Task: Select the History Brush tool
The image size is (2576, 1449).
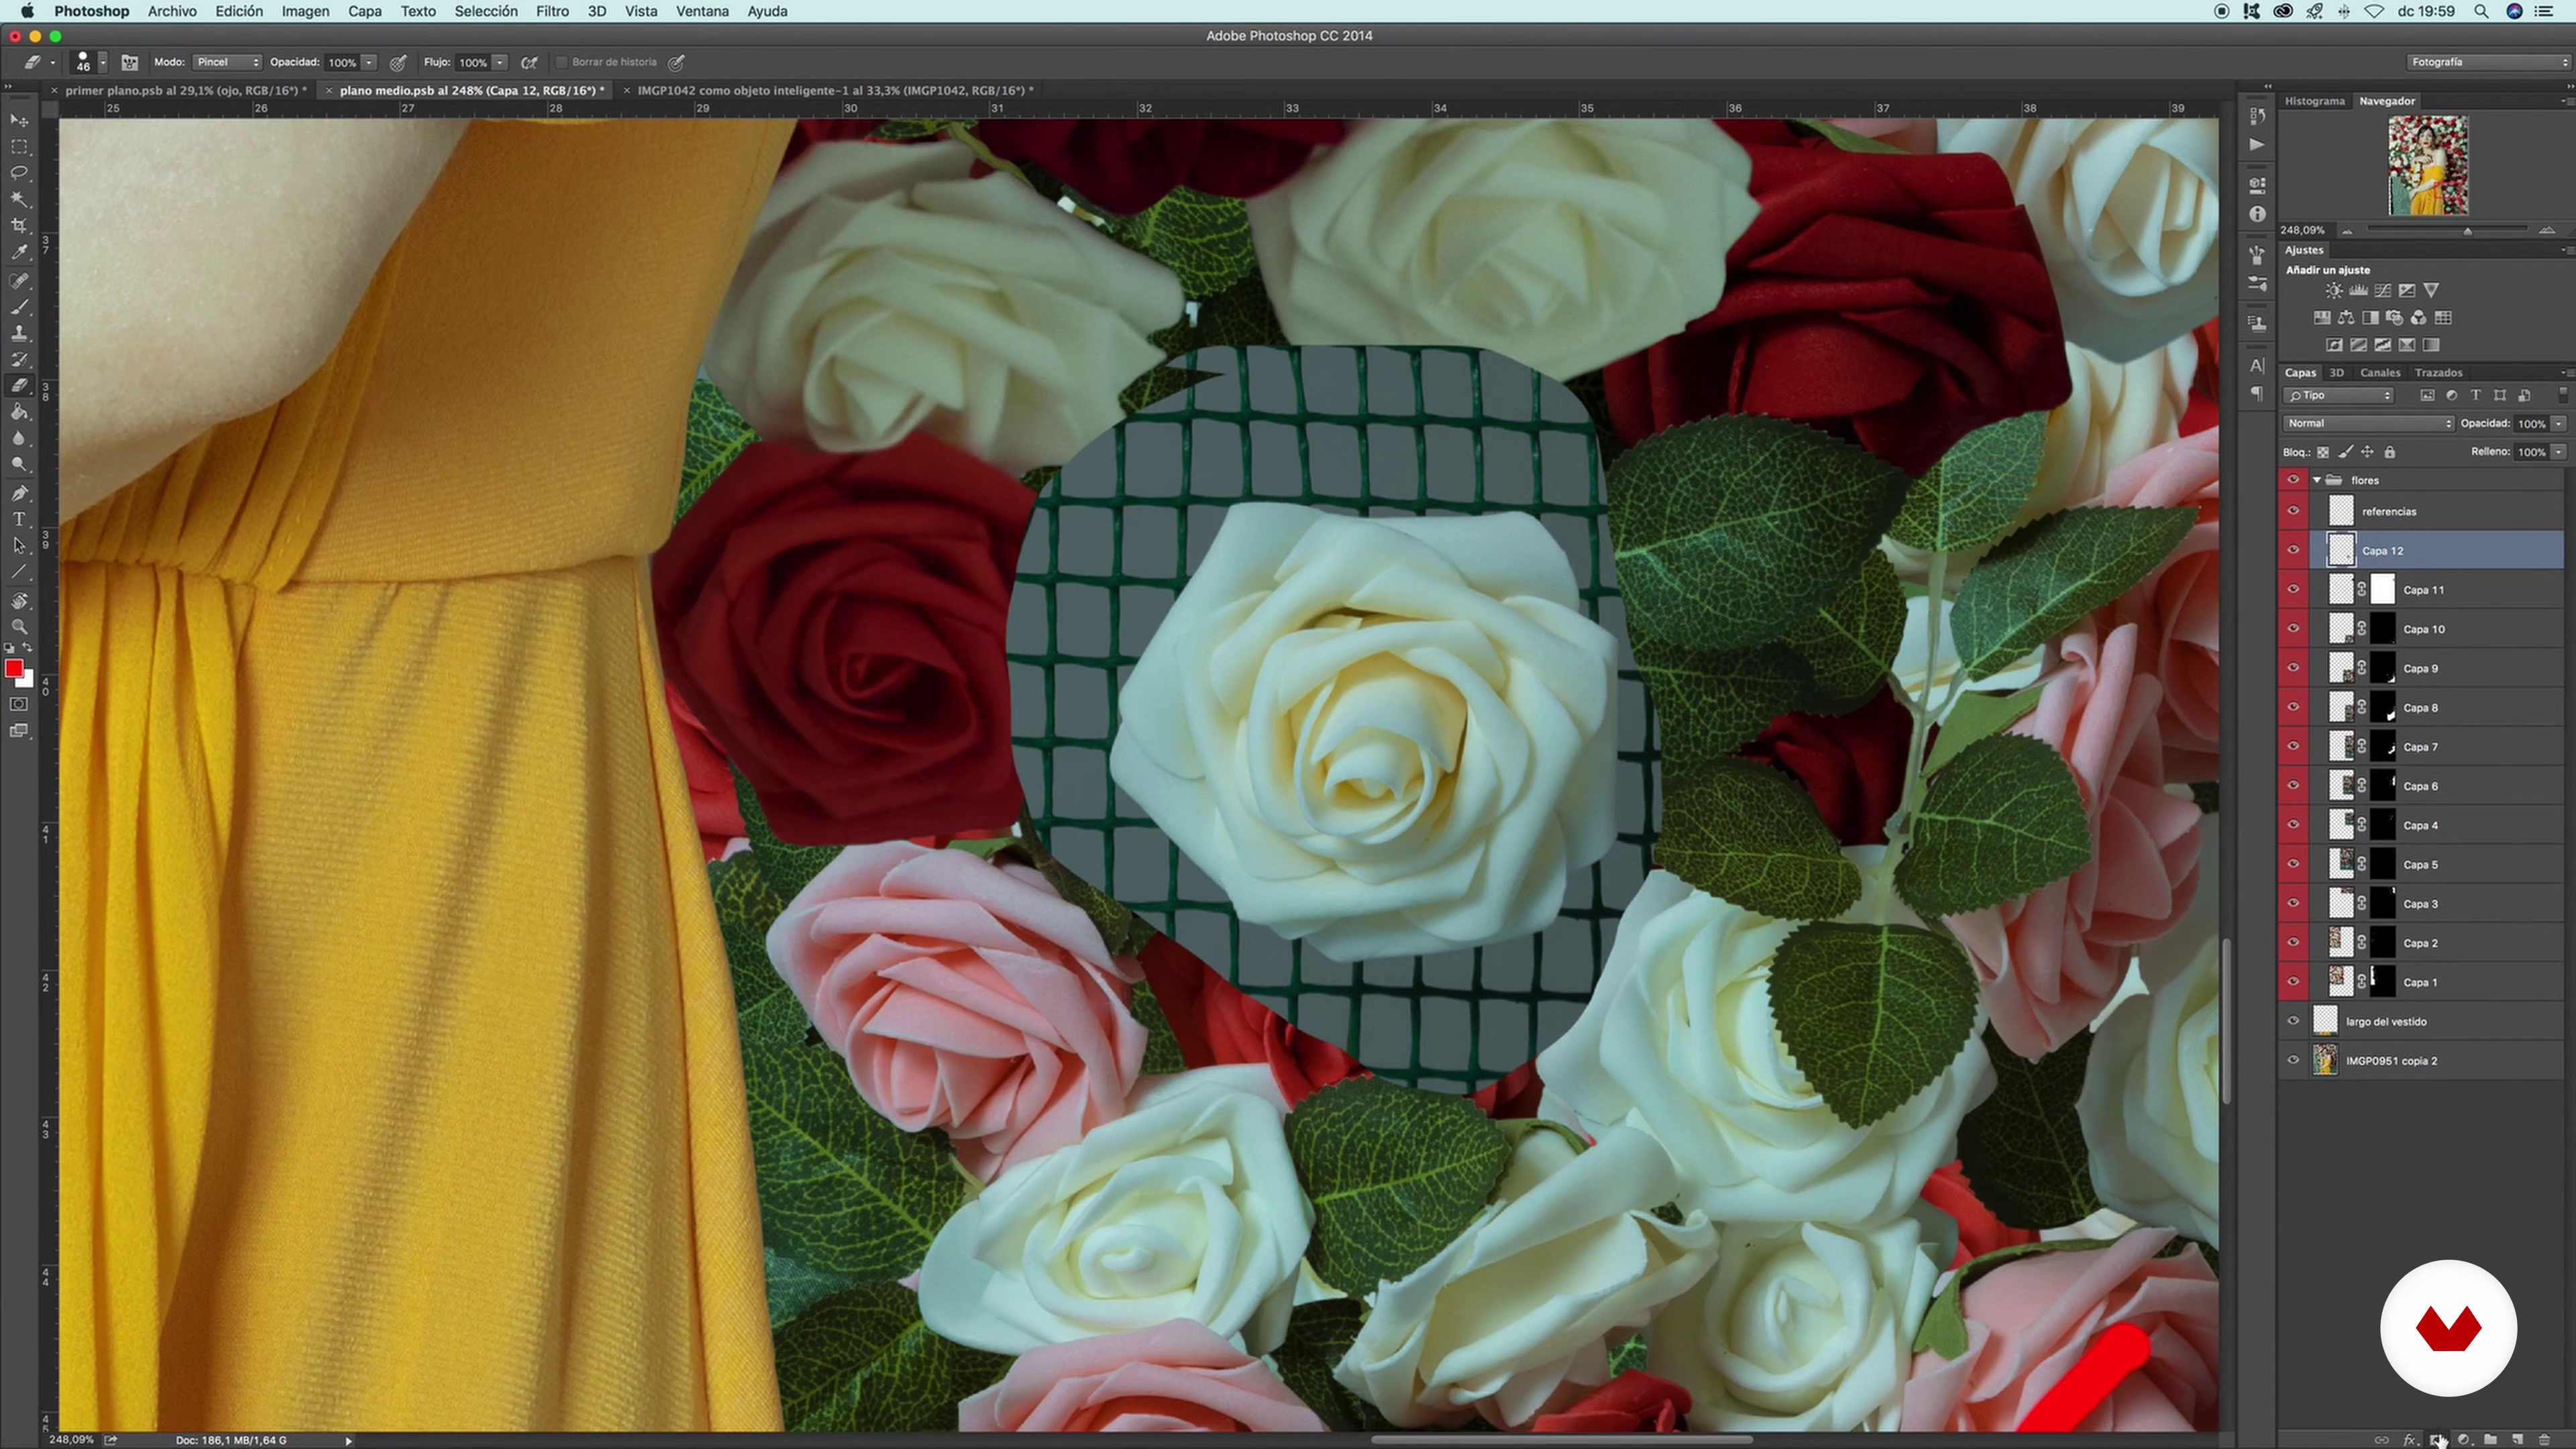Action: [19, 360]
